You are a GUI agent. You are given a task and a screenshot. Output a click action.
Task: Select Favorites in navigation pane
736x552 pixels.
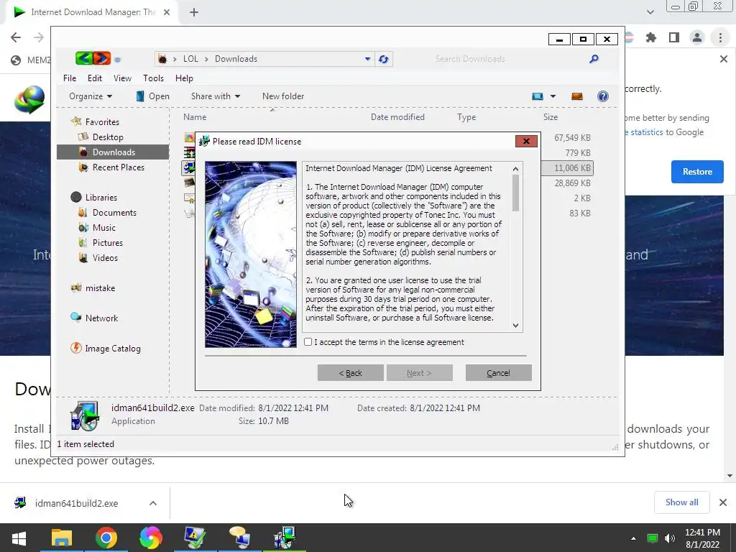[x=102, y=122]
